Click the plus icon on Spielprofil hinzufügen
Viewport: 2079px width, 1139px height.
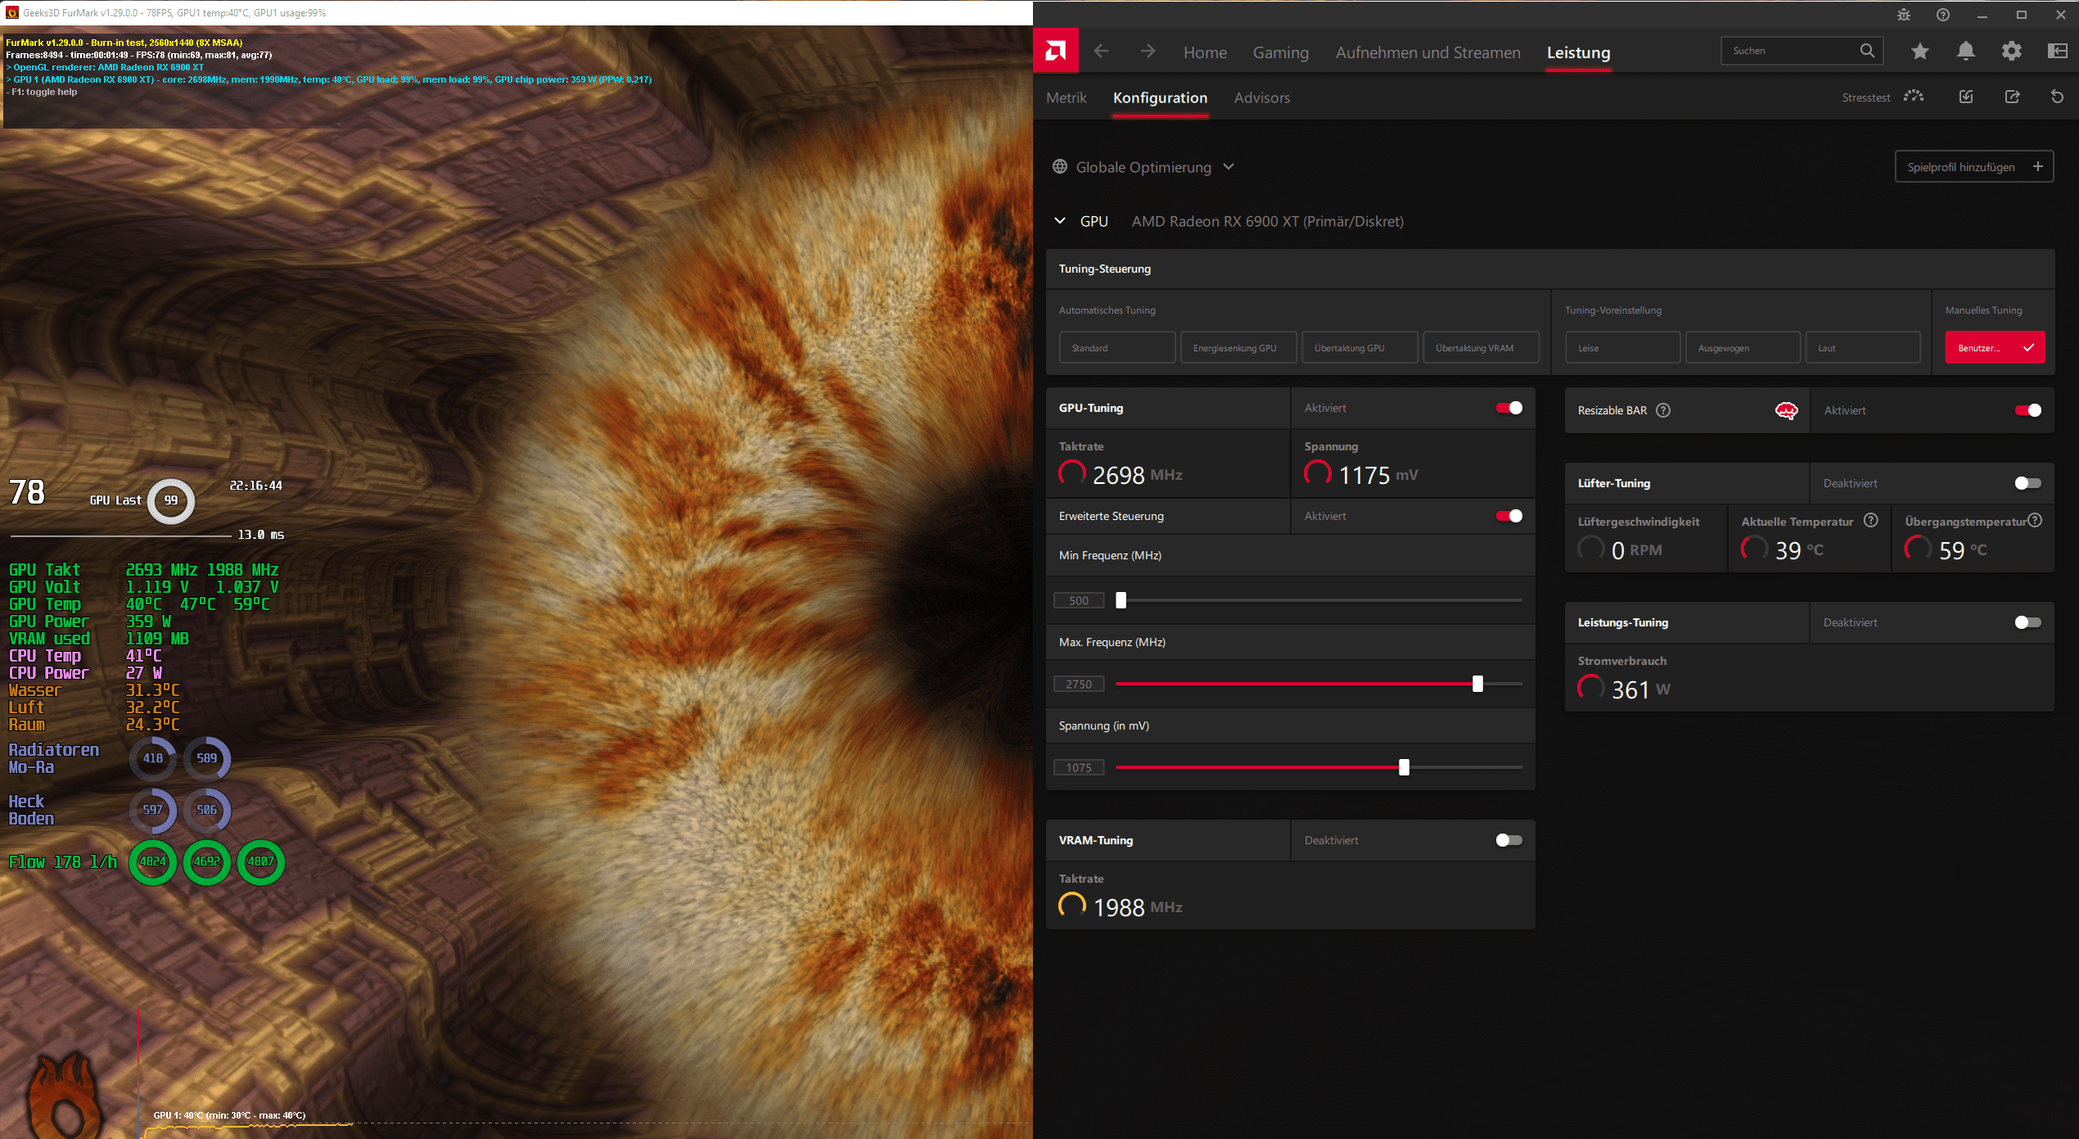coord(2037,166)
